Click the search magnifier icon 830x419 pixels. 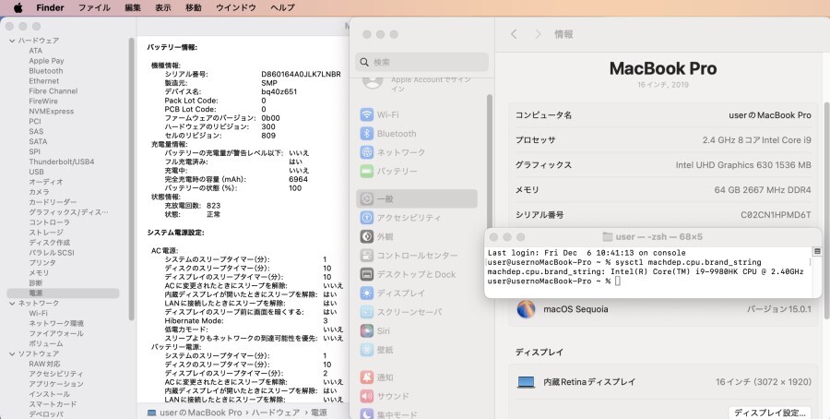point(364,62)
